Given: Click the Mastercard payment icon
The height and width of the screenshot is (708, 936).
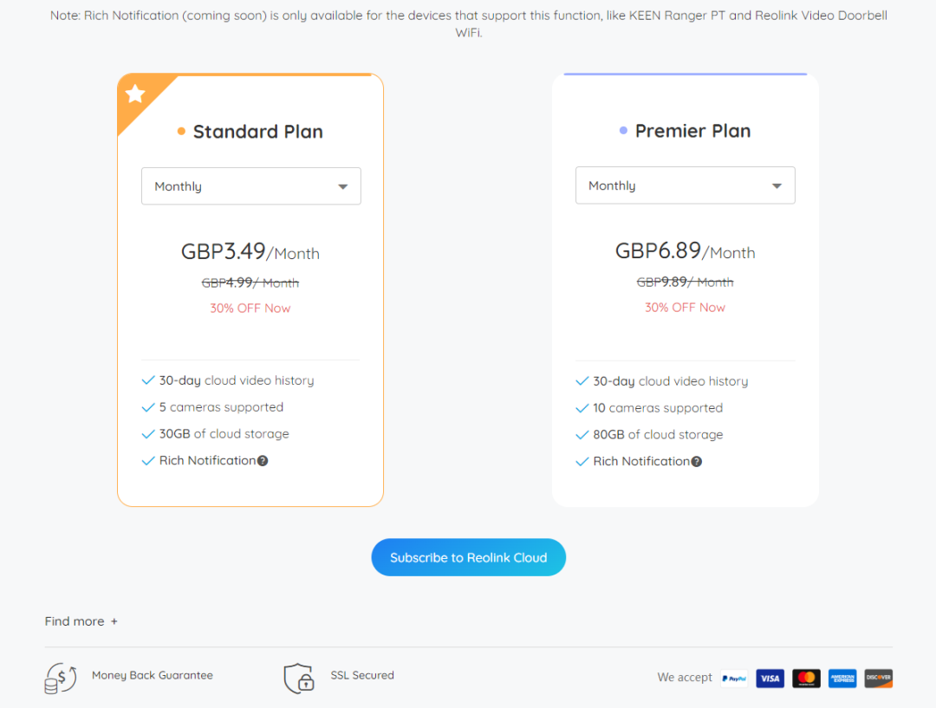Looking at the screenshot, I should (x=807, y=679).
